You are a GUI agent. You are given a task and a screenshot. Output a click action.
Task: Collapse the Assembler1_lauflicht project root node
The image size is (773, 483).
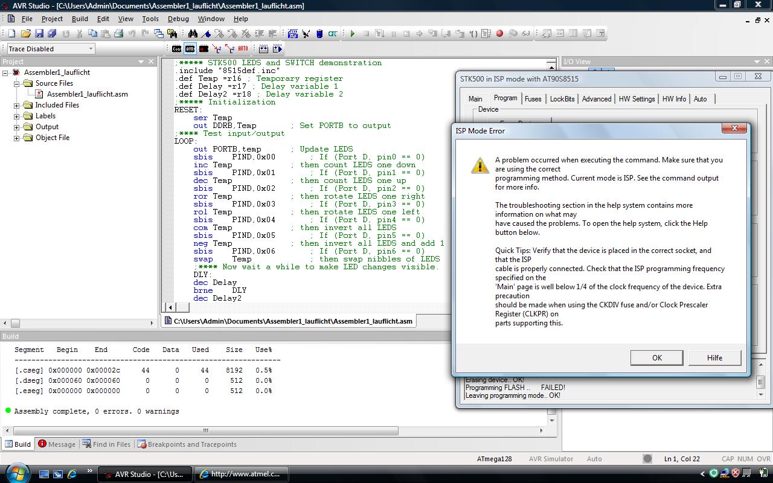tap(5, 72)
